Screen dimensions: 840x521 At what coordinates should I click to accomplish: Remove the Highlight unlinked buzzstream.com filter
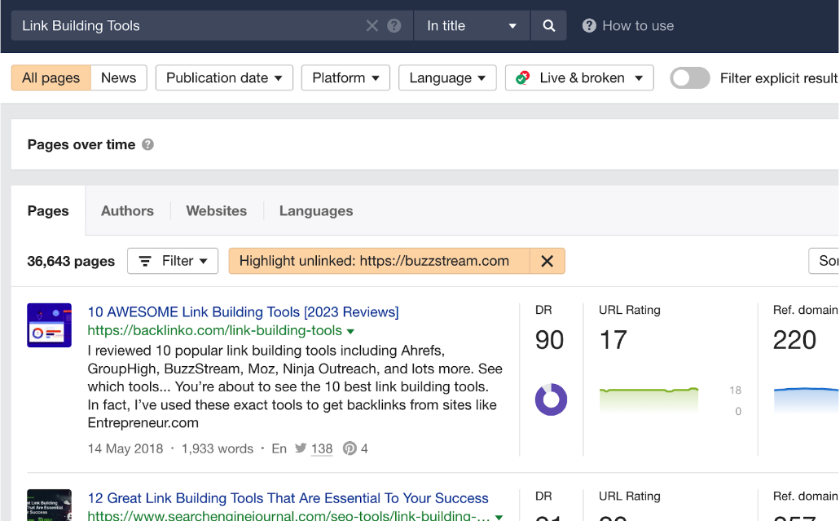pos(547,261)
